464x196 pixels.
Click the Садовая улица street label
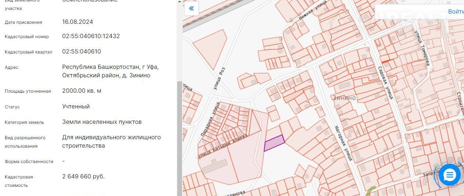(385, 82)
